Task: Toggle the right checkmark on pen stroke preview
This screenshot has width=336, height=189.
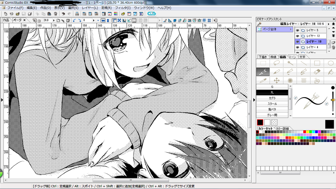Action: pos(326,104)
